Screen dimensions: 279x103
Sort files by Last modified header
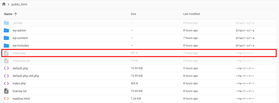pos(191,14)
